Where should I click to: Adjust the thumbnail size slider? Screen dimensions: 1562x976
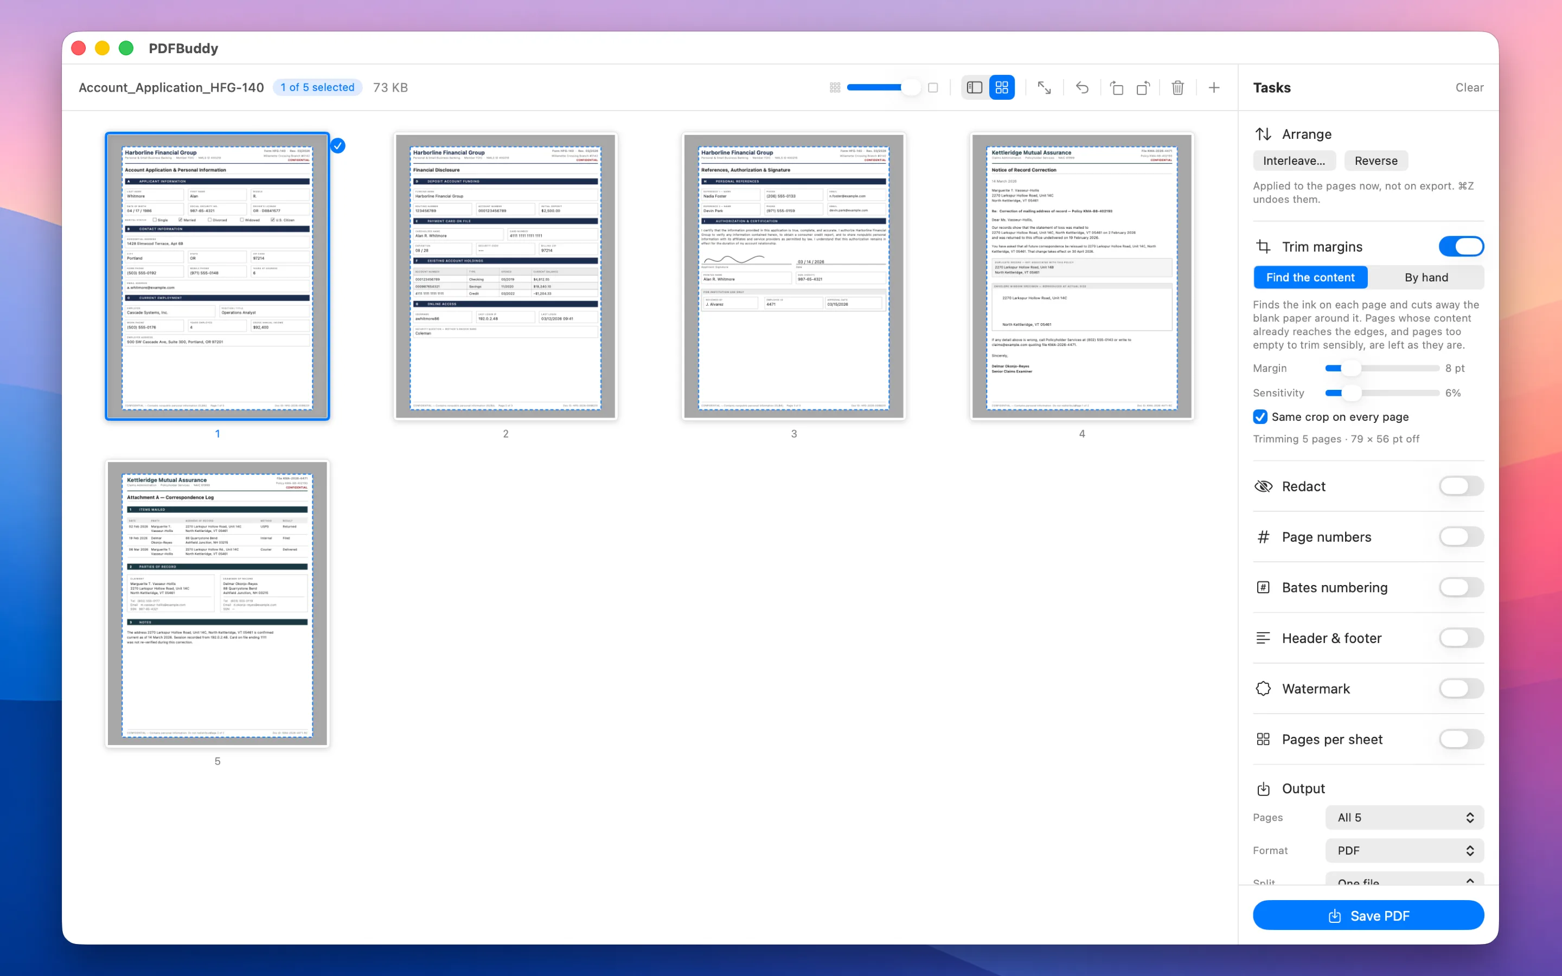coord(883,88)
